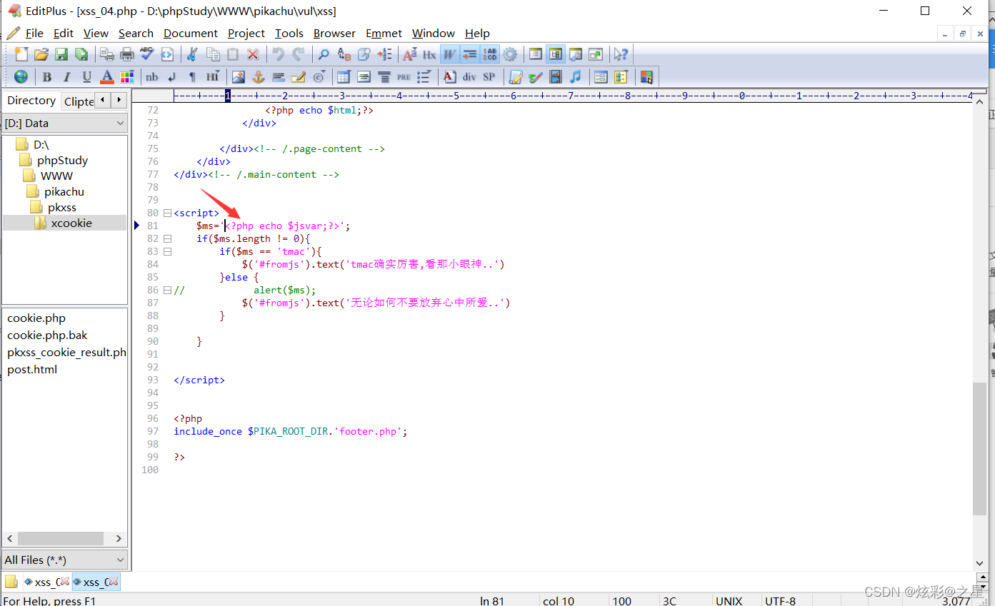The width and height of the screenshot is (995, 606).
Task: Open Replace with the A-B icon
Action: [x=344, y=54]
